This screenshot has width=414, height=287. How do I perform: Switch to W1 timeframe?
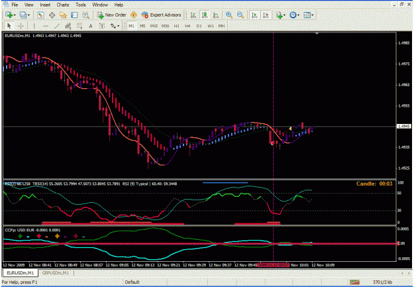(211, 26)
